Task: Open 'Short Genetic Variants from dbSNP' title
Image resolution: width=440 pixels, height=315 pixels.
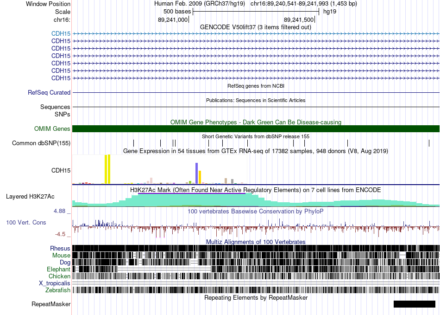Action: [256, 136]
